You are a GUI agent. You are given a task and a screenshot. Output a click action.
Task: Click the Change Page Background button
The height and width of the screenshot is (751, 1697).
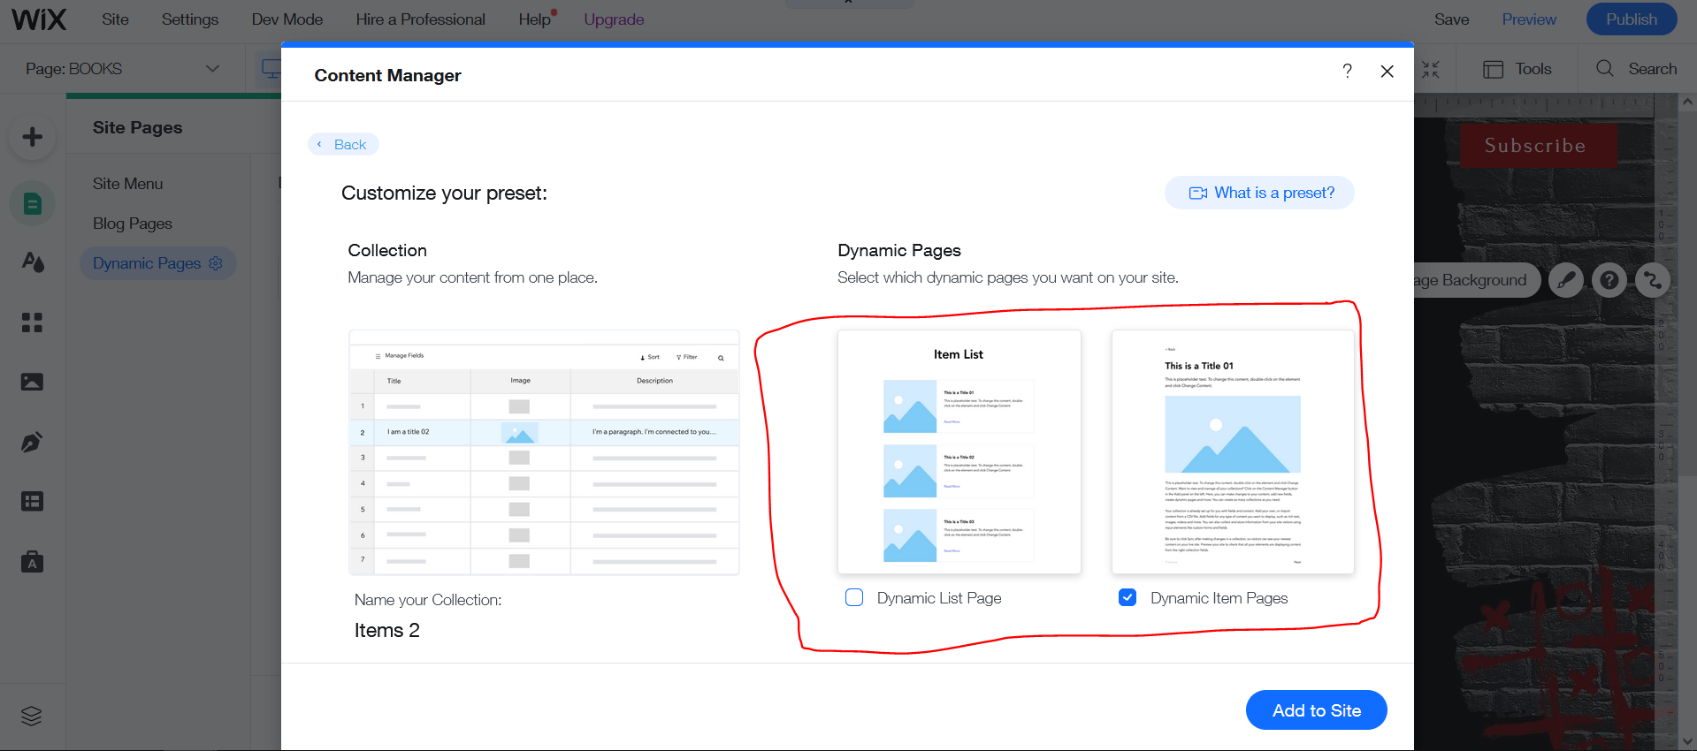pyautogui.click(x=1477, y=280)
